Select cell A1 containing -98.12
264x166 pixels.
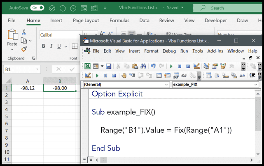[27, 88]
